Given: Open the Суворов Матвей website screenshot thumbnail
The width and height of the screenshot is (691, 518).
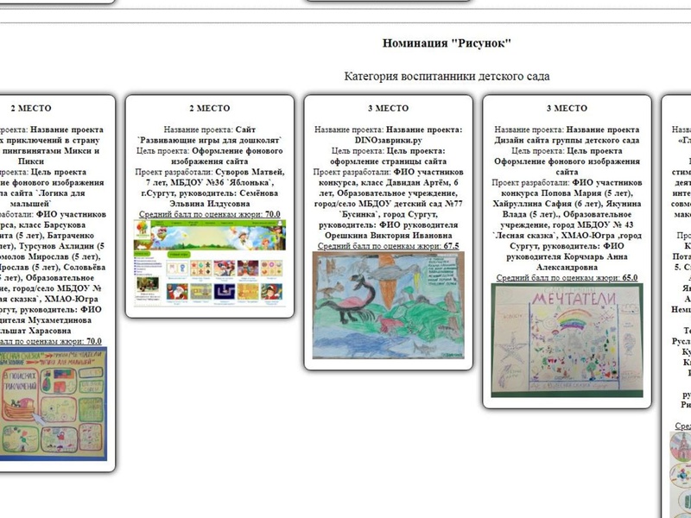Looking at the screenshot, I should 209,263.
